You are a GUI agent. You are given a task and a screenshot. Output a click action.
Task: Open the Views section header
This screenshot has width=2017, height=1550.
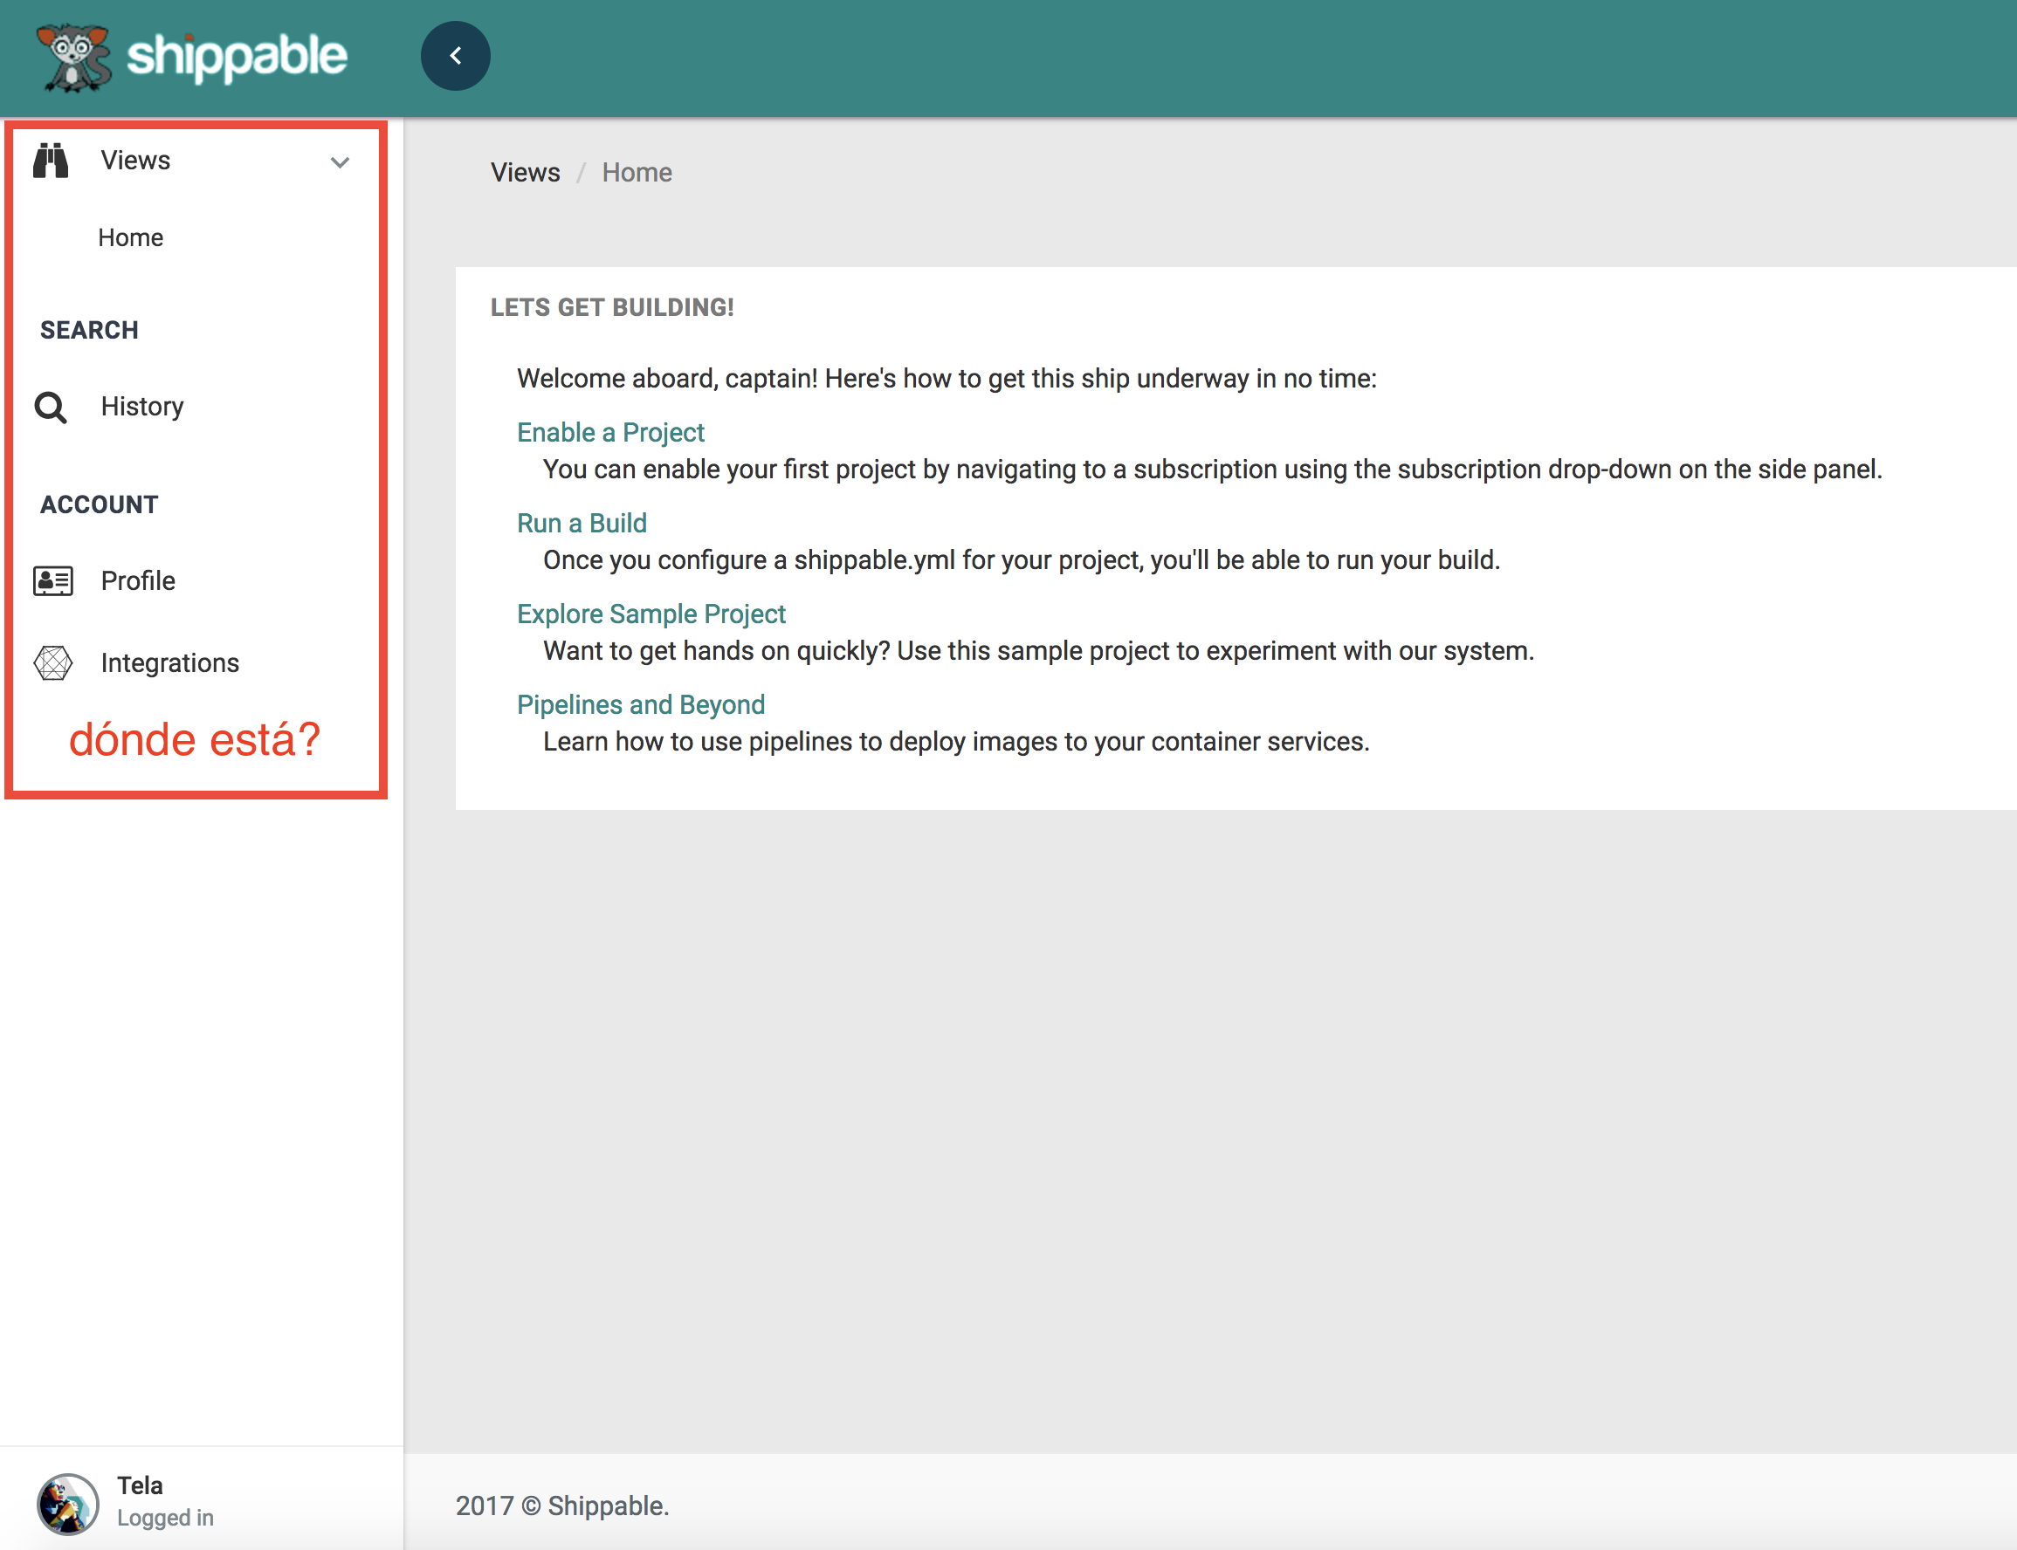click(135, 160)
